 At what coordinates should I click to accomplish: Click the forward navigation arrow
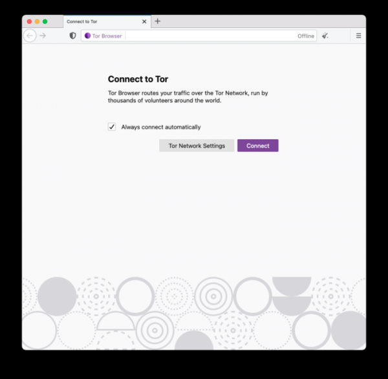[x=43, y=36]
